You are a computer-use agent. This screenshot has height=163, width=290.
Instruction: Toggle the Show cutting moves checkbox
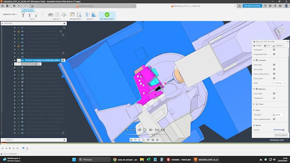274,74
